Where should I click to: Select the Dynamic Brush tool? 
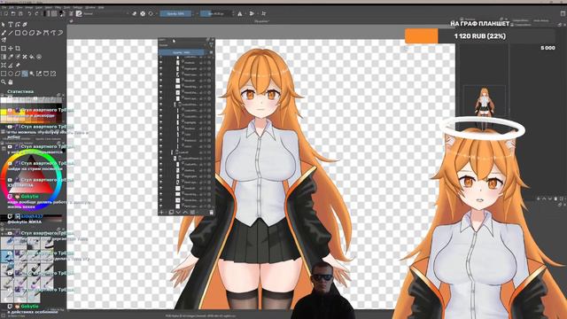tap(60, 33)
